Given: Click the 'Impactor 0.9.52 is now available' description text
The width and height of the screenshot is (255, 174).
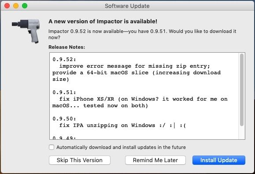Looking at the screenshot, I should [x=142, y=34].
